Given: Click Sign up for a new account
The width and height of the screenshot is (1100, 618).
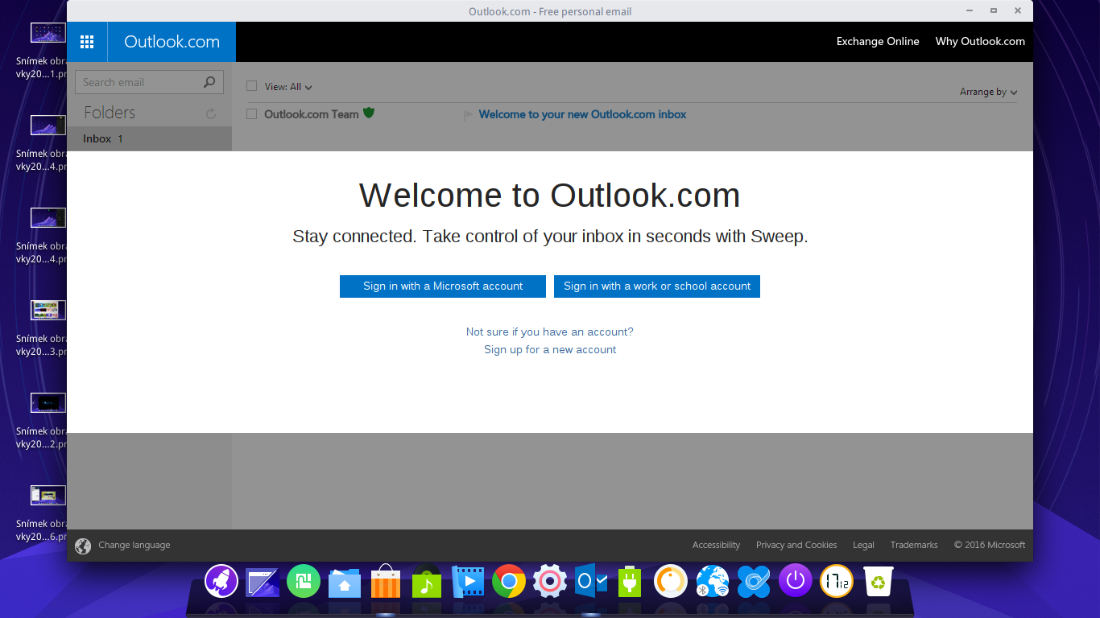Looking at the screenshot, I should click(x=550, y=349).
